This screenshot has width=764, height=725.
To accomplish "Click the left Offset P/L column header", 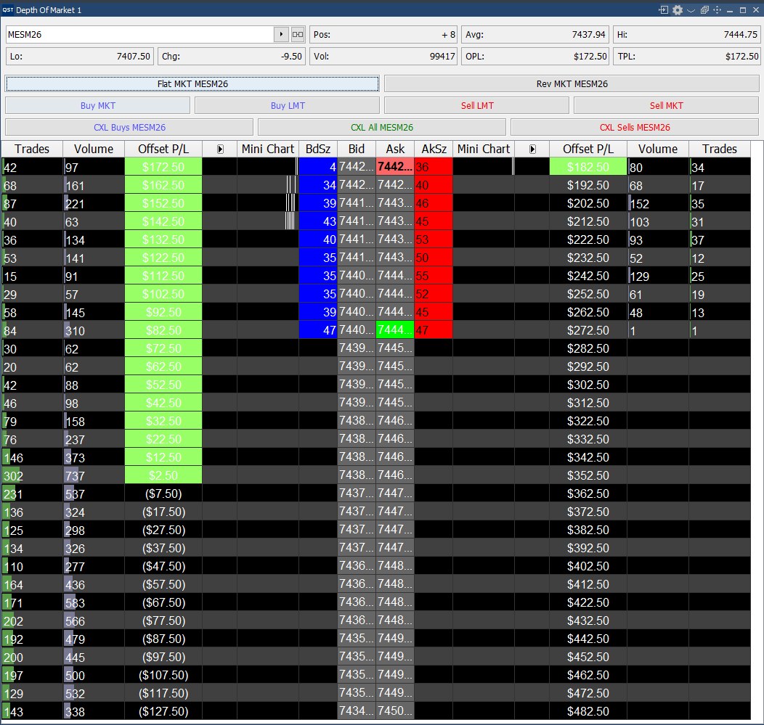I will [163, 149].
